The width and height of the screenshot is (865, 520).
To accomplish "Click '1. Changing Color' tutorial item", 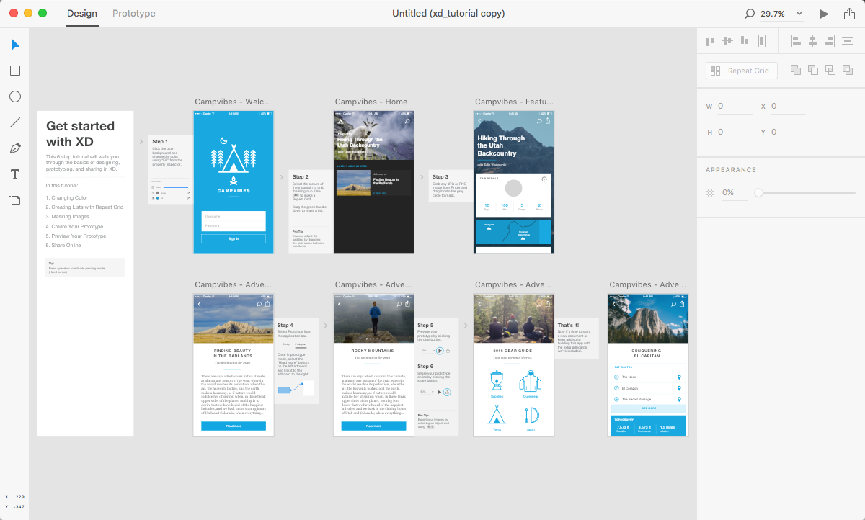I will 66,198.
